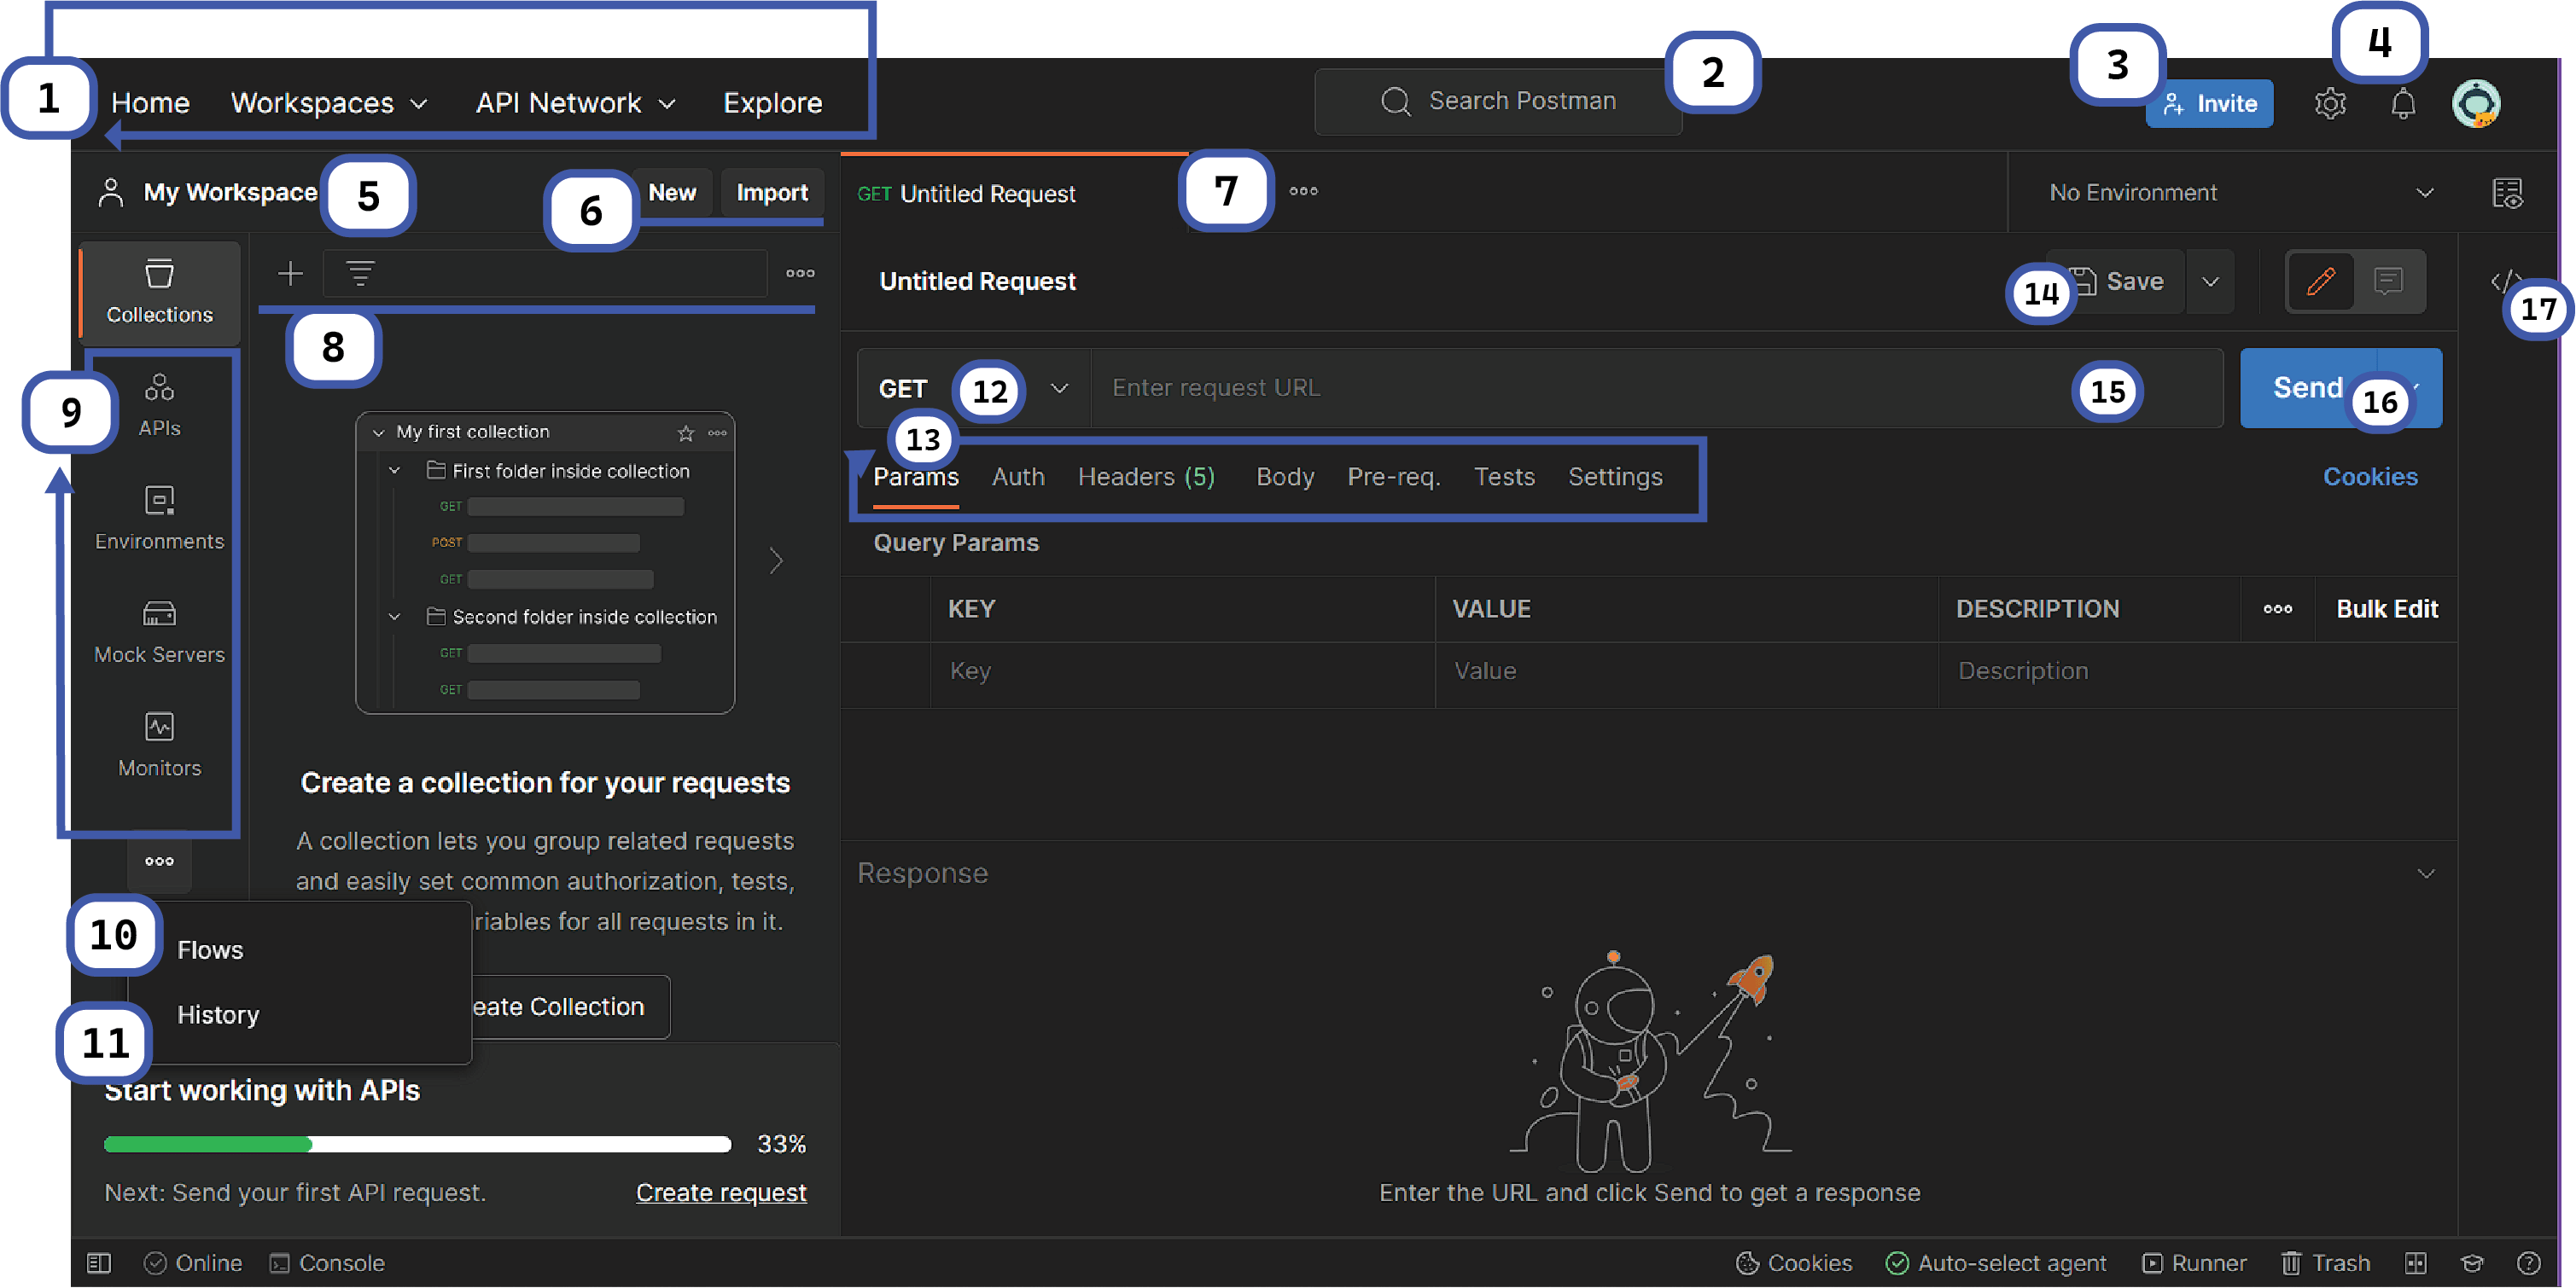2576x1288 pixels.
Task: Go to next onboarding slide arrow
Action: point(776,560)
